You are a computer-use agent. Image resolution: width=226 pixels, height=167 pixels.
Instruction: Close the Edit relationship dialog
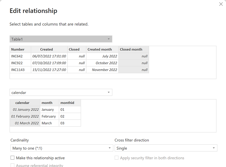[221, 5]
